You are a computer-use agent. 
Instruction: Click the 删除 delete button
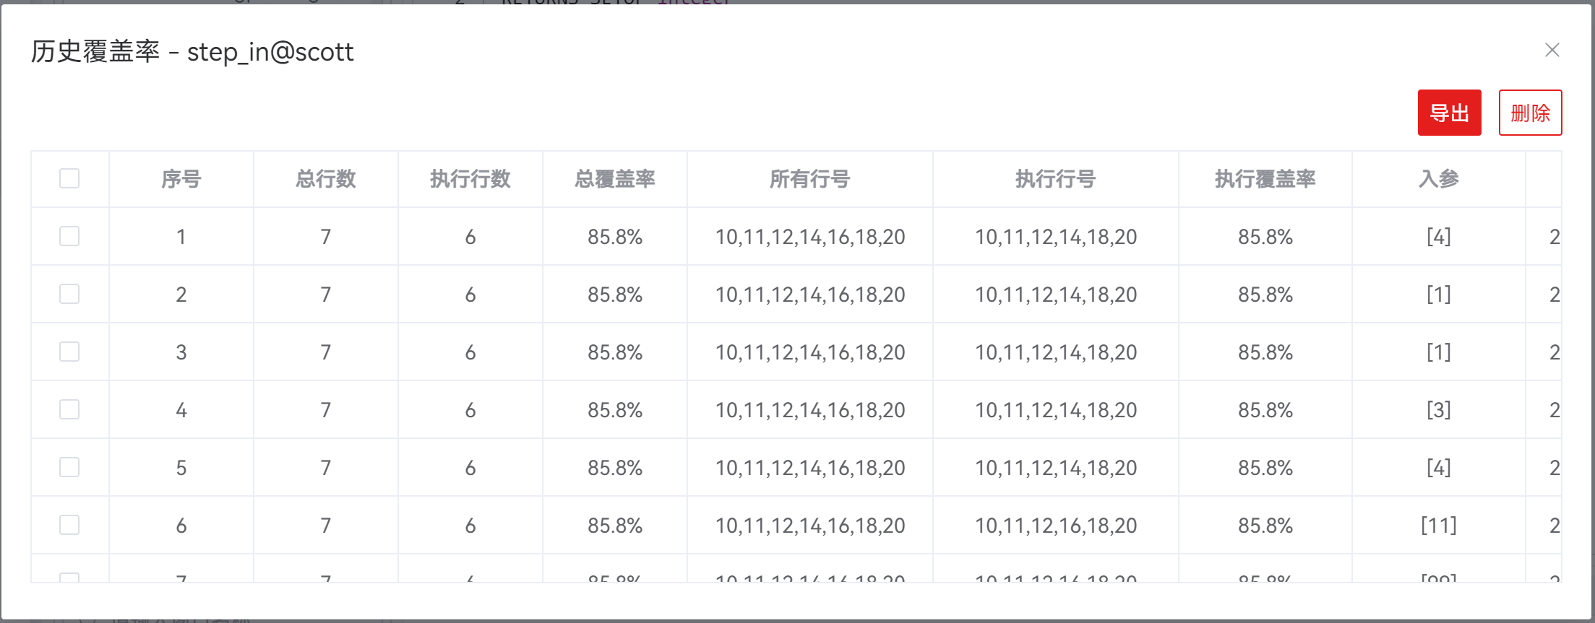click(x=1530, y=113)
